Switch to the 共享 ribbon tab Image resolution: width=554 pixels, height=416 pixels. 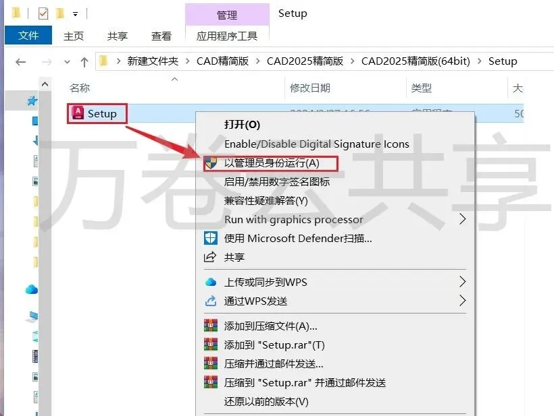118,36
